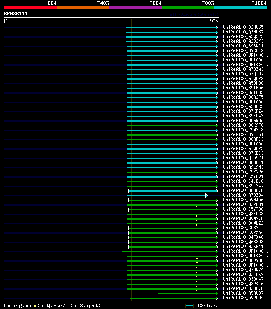Click the short green A5AWD7 alignment bar
This screenshot has width=271, height=309.
tap(187, 294)
